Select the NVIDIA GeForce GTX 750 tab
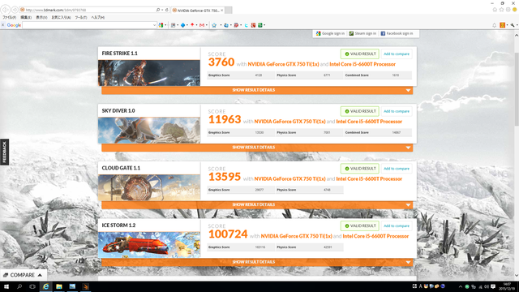The width and height of the screenshot is (519, 292). pyautogui.click(x=198, y=11)
